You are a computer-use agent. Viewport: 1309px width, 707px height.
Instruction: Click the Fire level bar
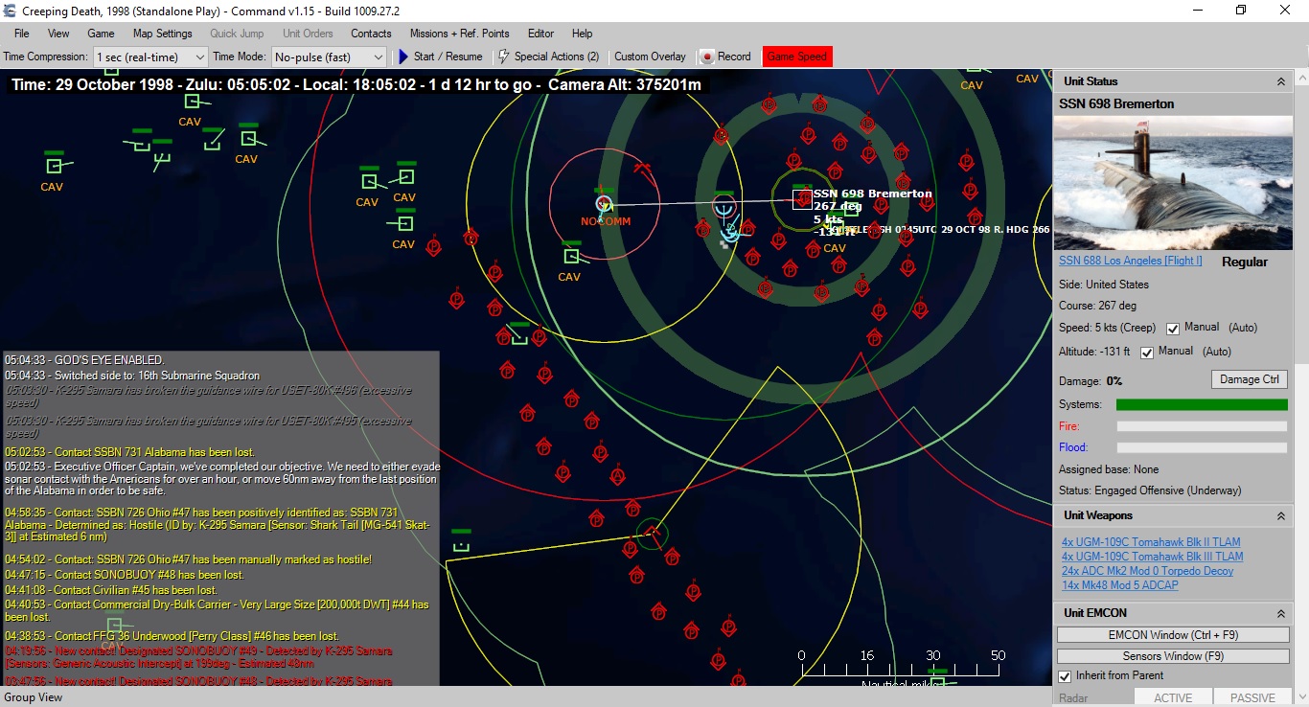pyautogui.click(x=1202, y=426)
